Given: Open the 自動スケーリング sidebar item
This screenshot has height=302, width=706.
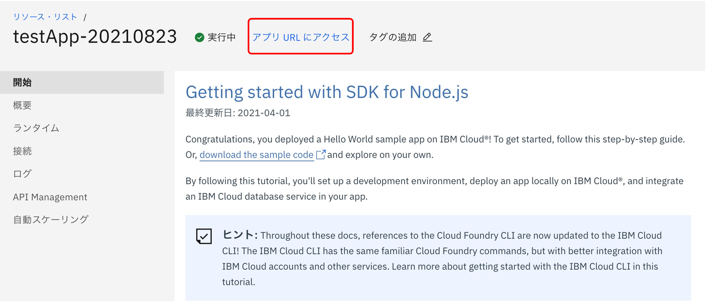Looking at the screenshot, I should 82,220.
